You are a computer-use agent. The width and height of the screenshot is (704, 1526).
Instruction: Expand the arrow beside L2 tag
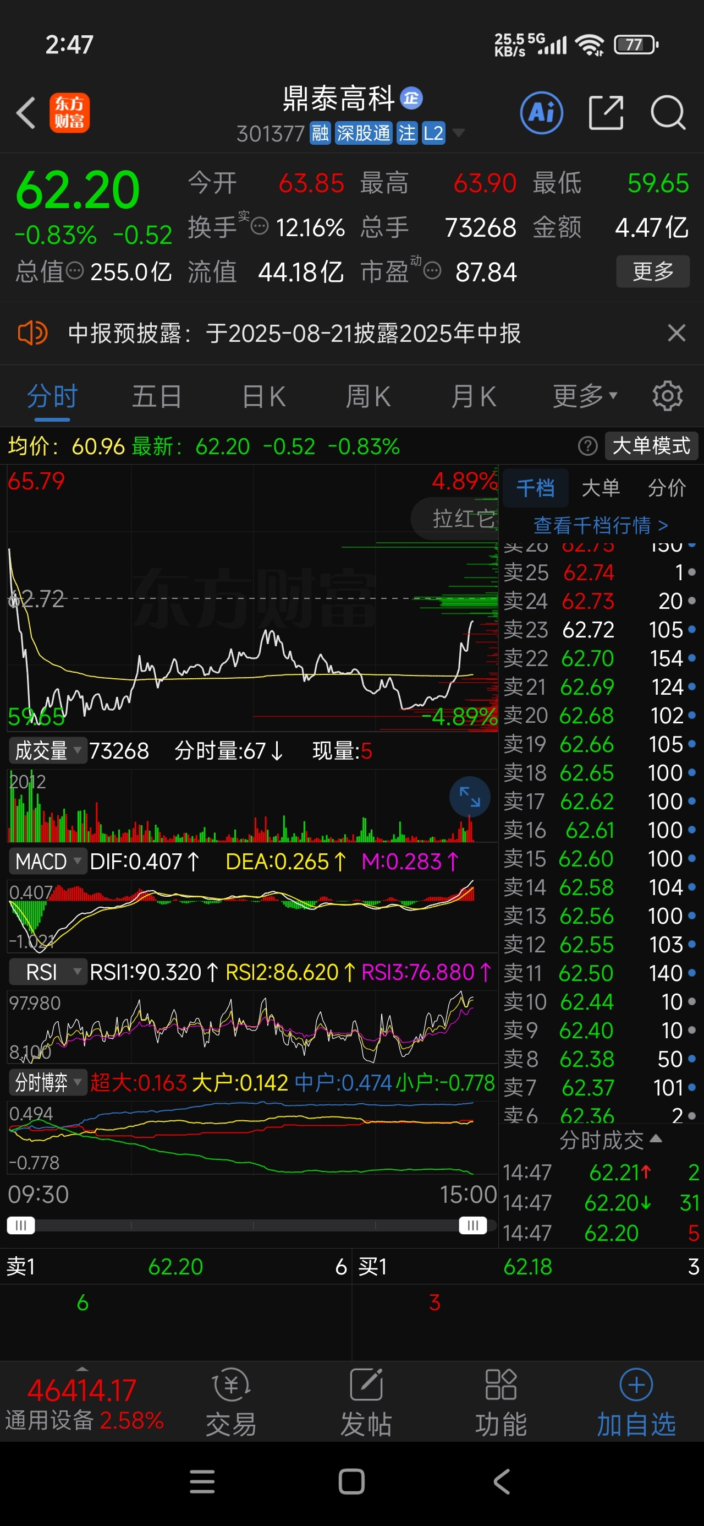(x=458, y=133)
